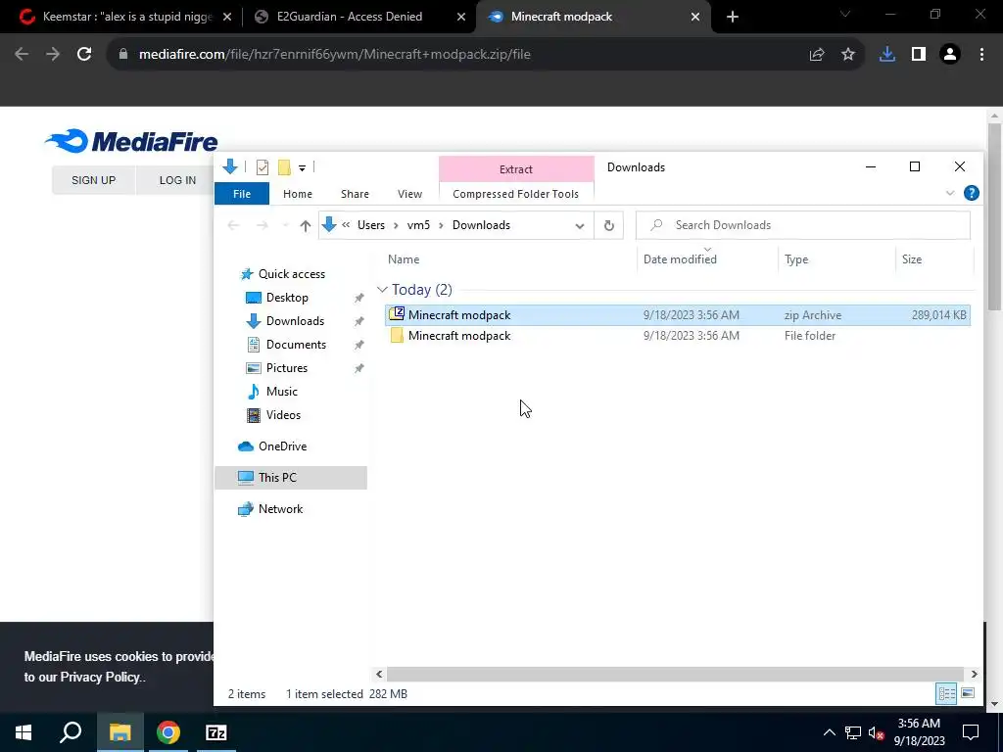This screenshot has width=1003, height=752.
Task: Click Chrome taskbar icon
Action: 168,732
